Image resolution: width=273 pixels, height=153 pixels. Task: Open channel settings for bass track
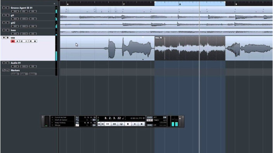pyautogui.click(x=22, y=34)
